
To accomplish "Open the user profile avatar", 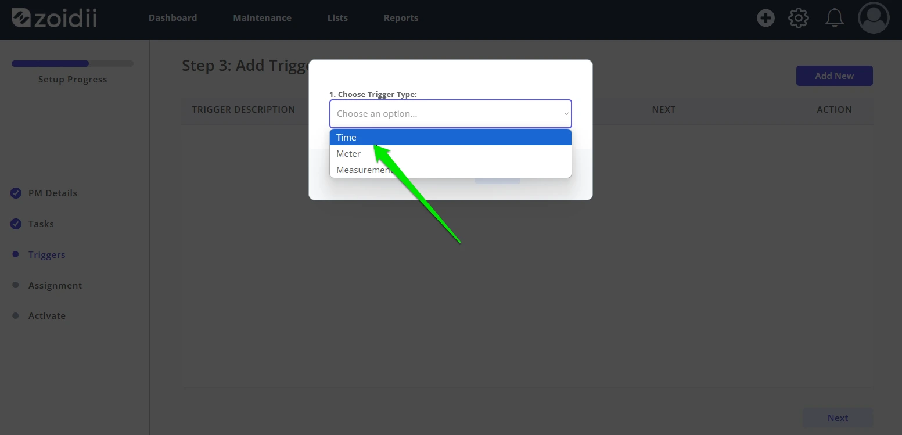I will pyautogui.click(x=874, y=18).
